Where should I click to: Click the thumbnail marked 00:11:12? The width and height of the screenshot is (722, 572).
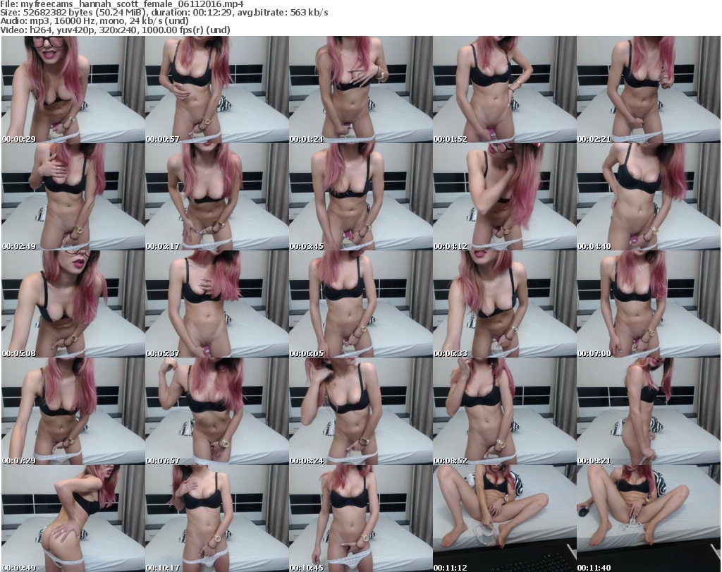tap(504, 518)
